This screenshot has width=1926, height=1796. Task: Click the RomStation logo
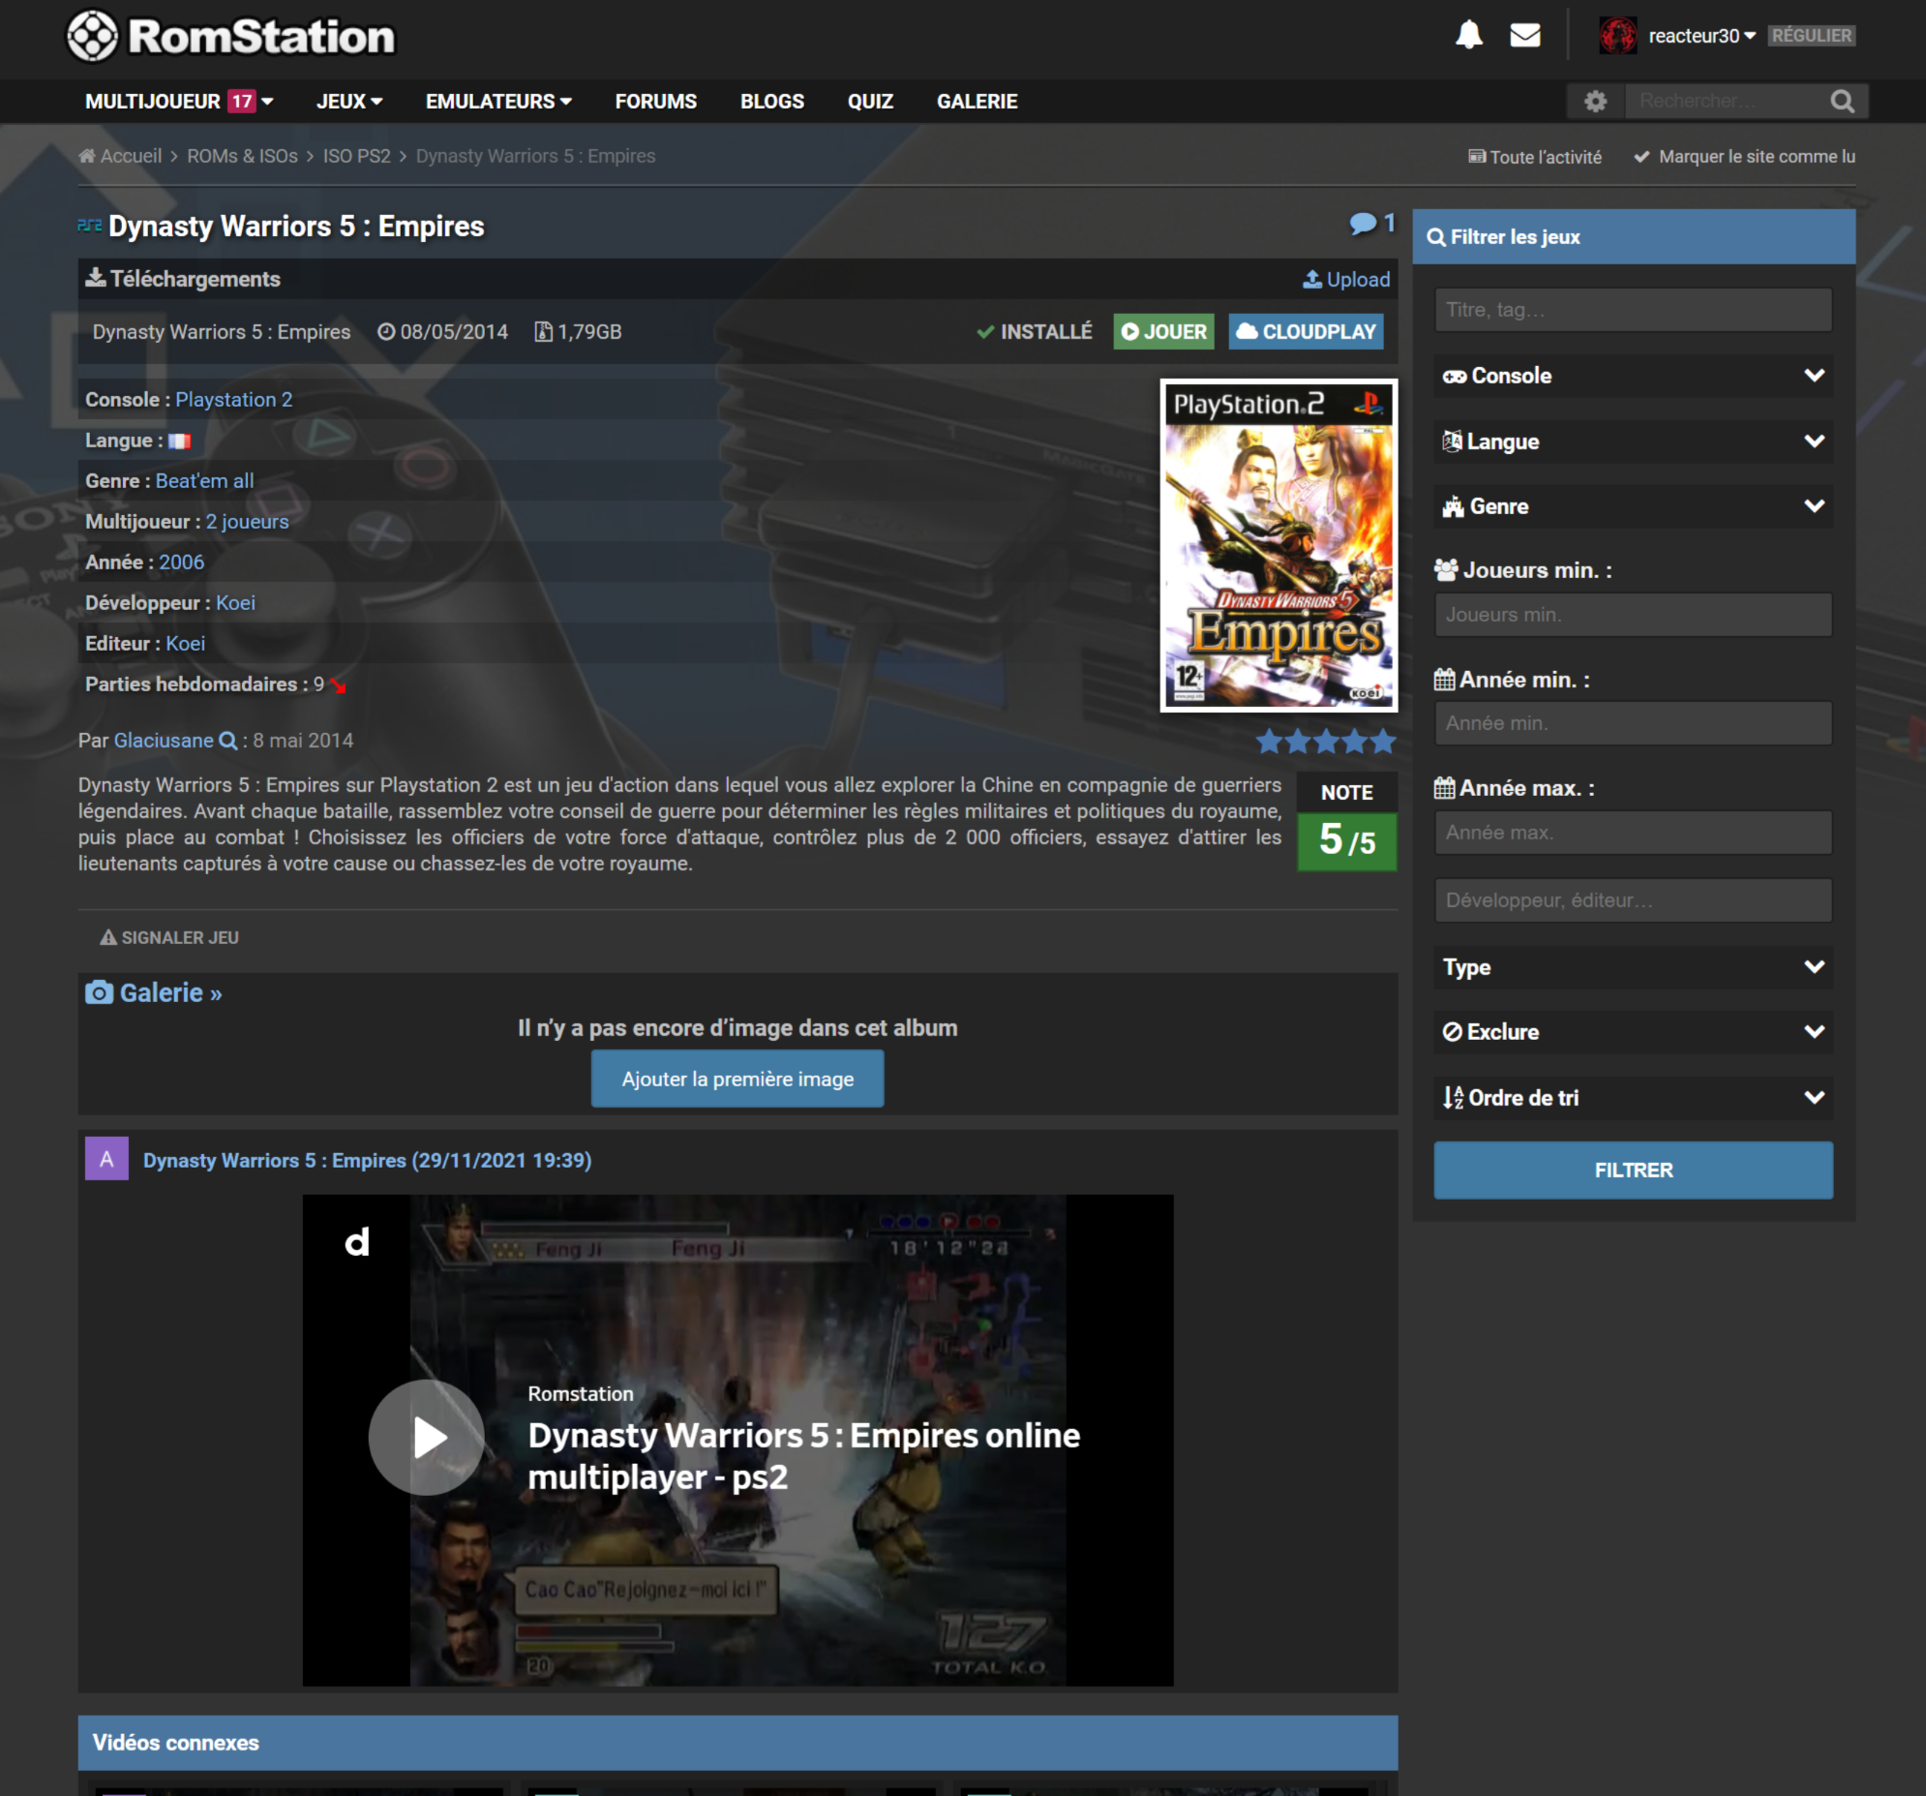click(230, 37)
